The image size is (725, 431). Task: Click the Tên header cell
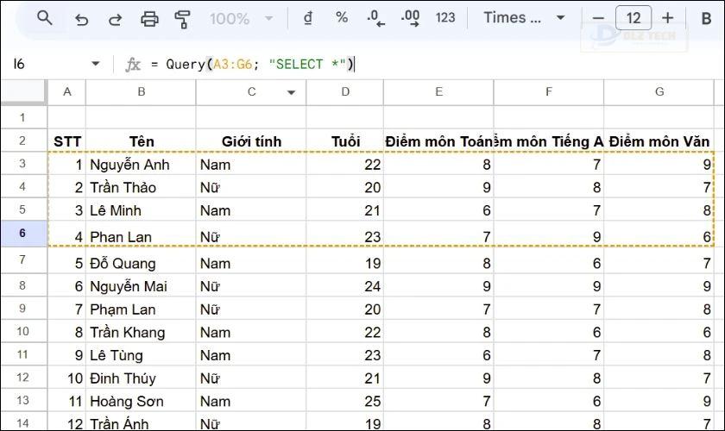click(x=141, y=141)
